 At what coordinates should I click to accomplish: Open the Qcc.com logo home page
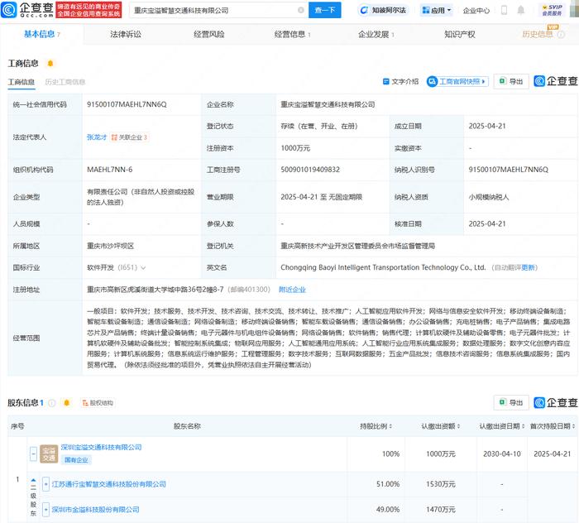(x=27, y=10)
